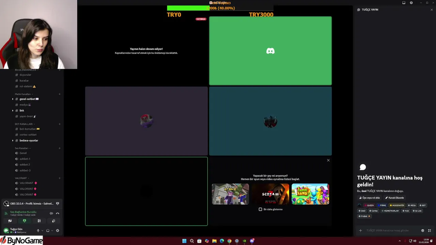This screenshot has height=245, width=436.
Task: Launch the Farm Land activity thumbnail
Action: coord(310,194)
